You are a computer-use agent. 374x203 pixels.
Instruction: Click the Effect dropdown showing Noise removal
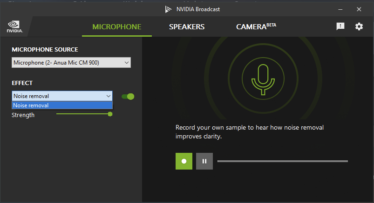pos(62,96)
